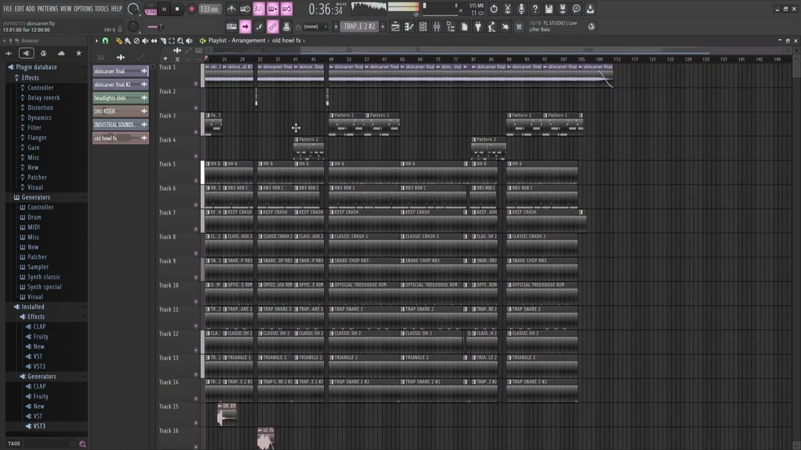Pause playback with the pause button
The width and height of the screenshot is (801, 450).
click(x=165, y=9)
